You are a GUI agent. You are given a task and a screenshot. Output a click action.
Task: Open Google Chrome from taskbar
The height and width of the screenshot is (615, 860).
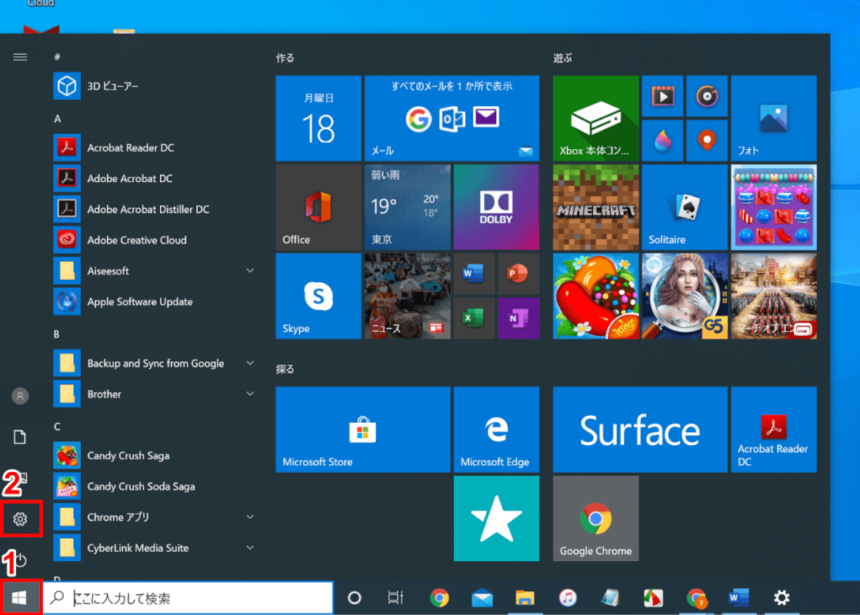point(439,598)
